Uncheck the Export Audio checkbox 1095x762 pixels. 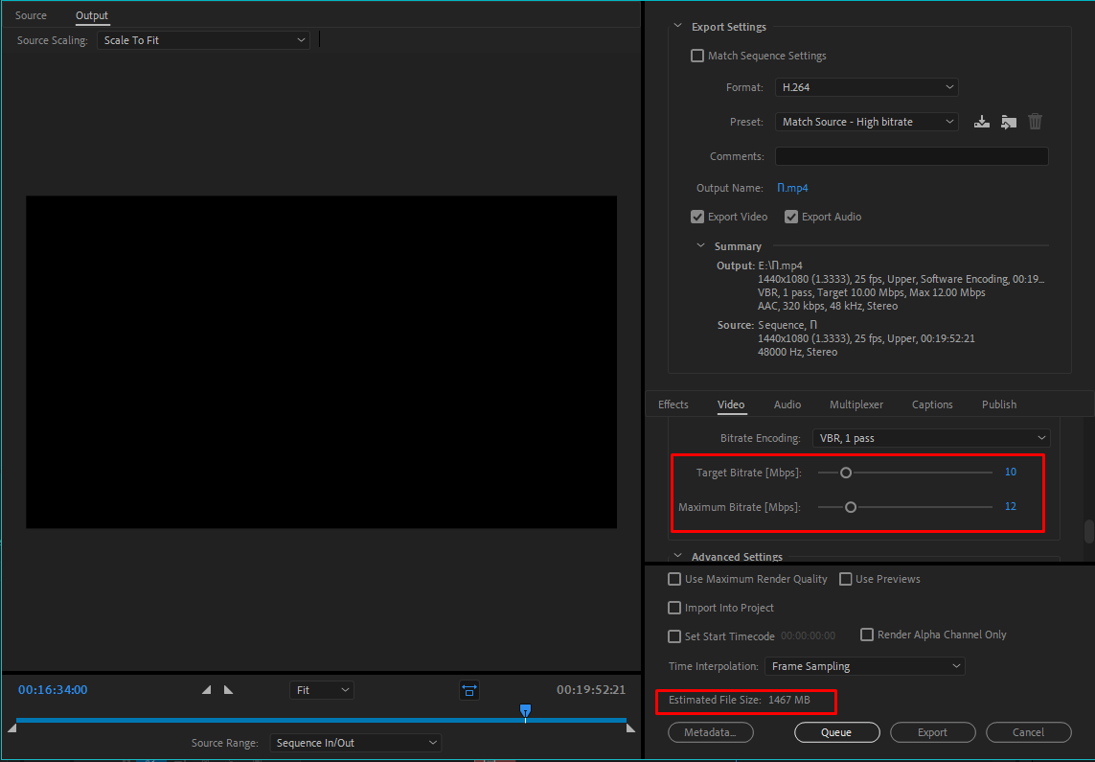[x=791, y=217]
